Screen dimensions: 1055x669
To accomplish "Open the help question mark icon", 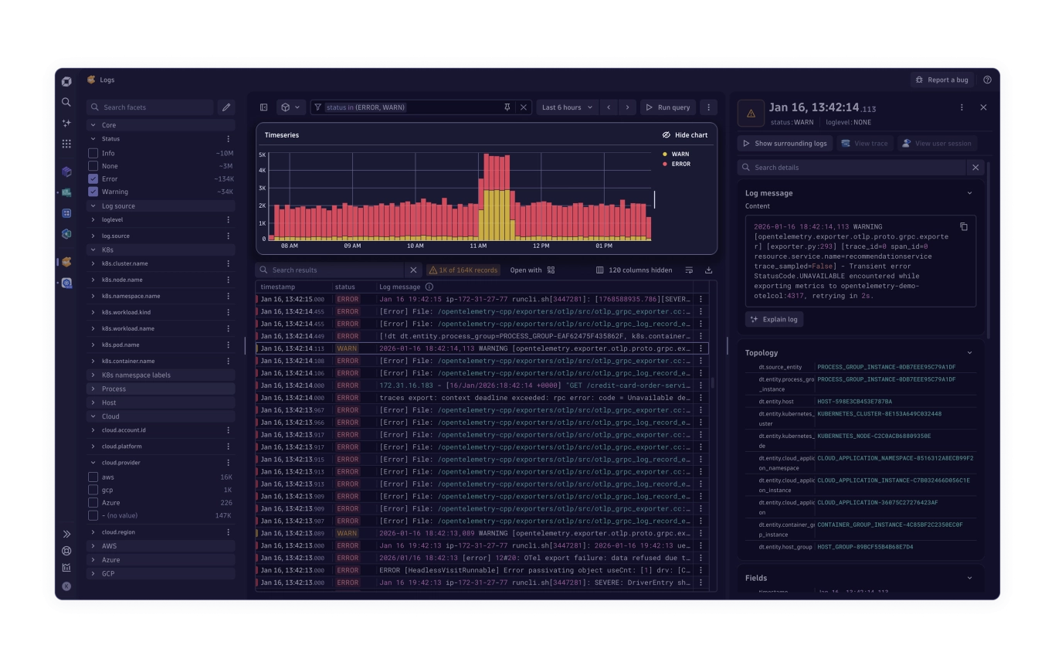I will (987, 80).
